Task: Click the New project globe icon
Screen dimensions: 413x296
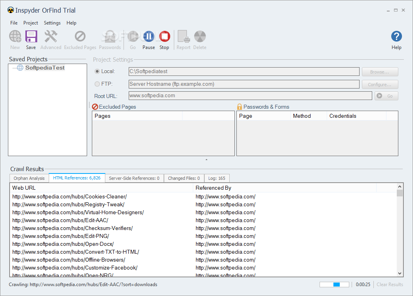Action: [15, 36]
